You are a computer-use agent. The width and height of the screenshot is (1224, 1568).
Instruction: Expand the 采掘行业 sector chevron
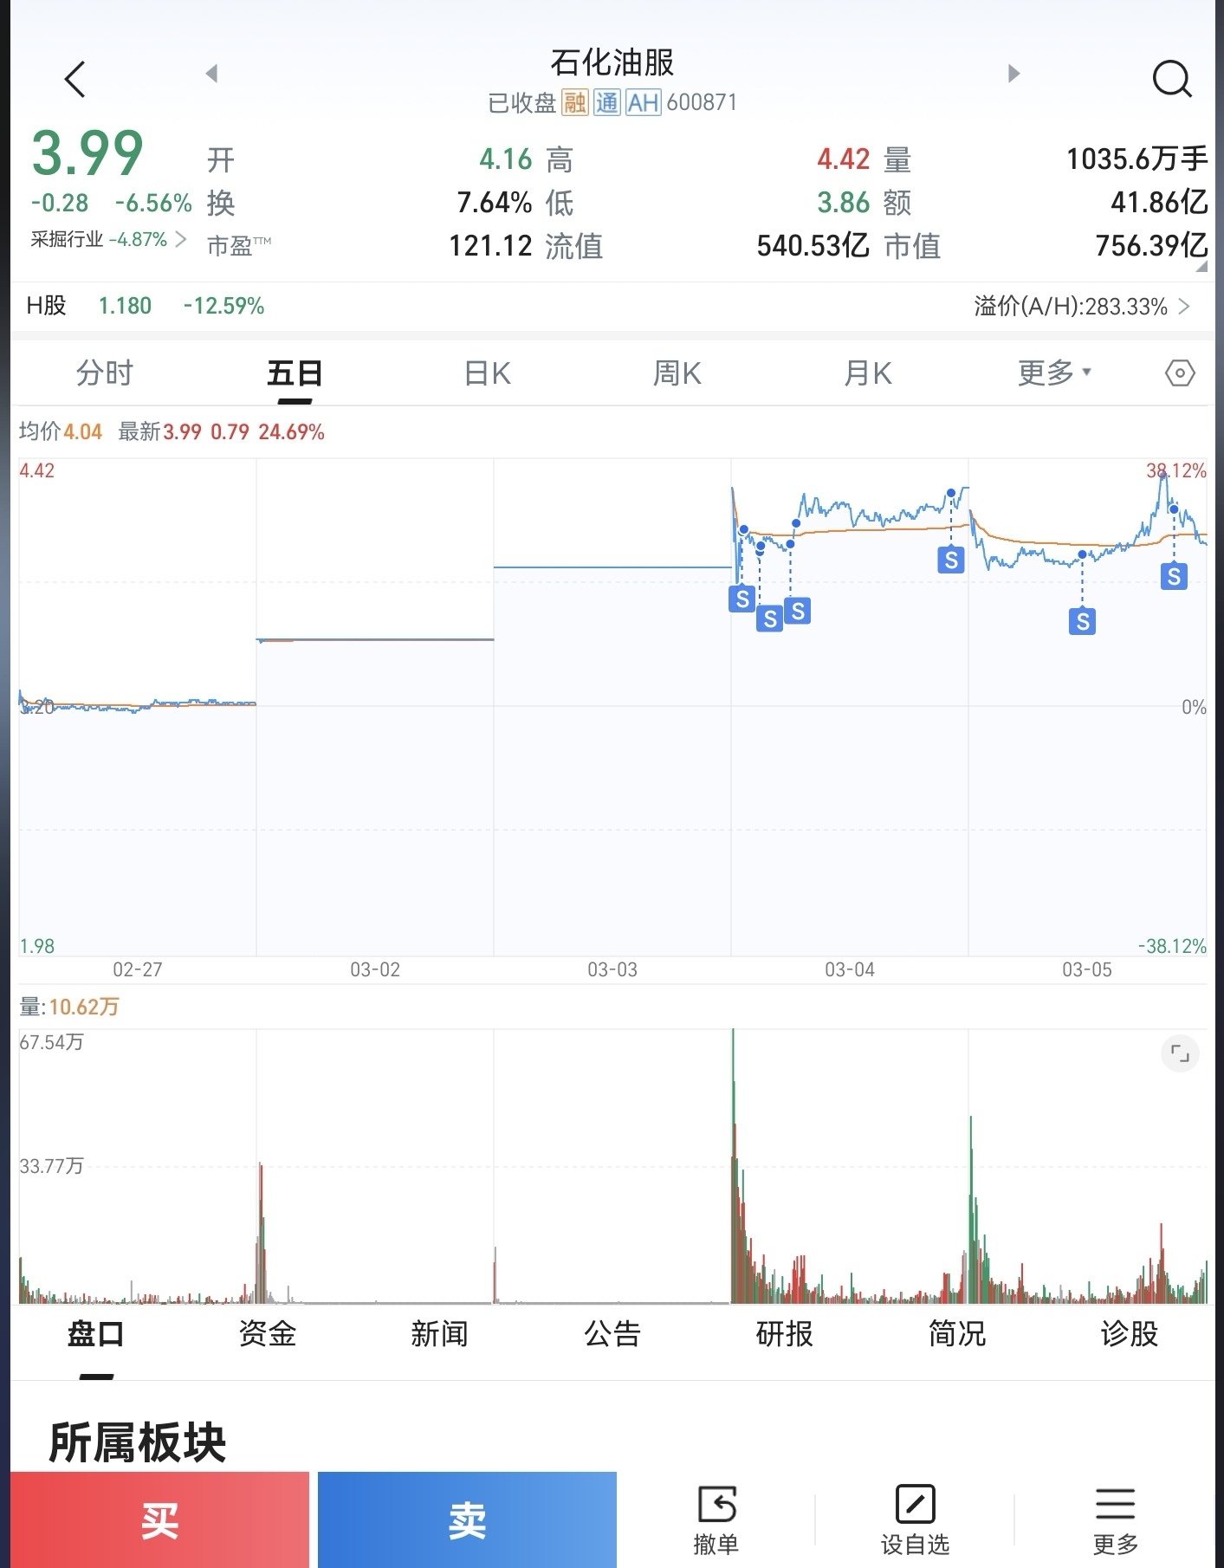tap(180, 239)
